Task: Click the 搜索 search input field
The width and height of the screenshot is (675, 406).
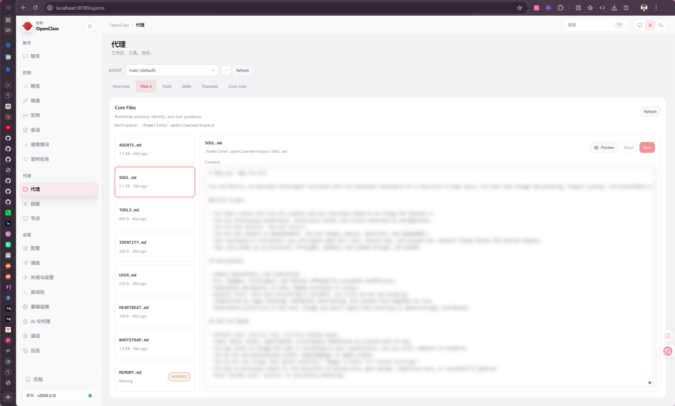Action: 589,25
